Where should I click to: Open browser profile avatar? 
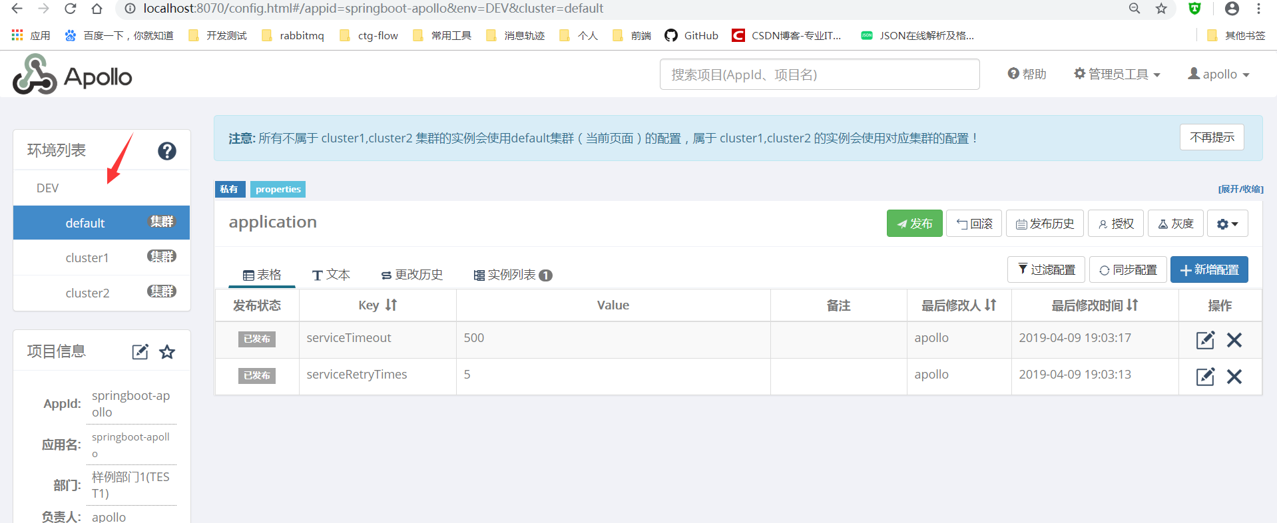point(1232,9)
